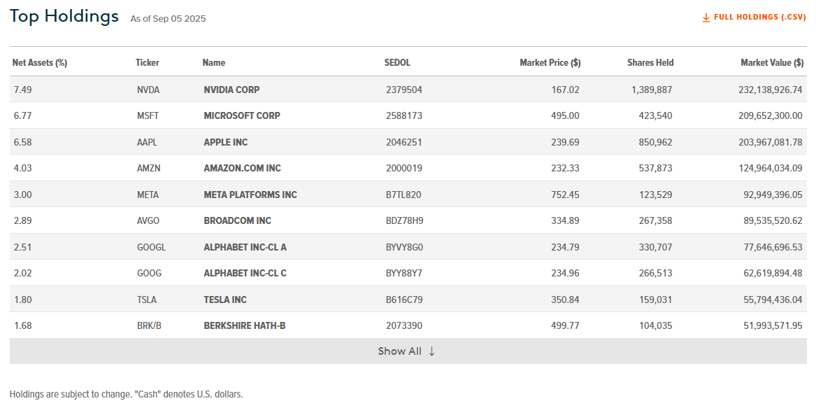Click the Shares Held column header
The image size is (816, 408).
tap(650, 62)
